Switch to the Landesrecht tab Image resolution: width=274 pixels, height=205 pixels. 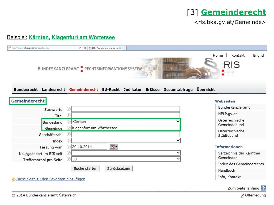click(x=53, y=90)
